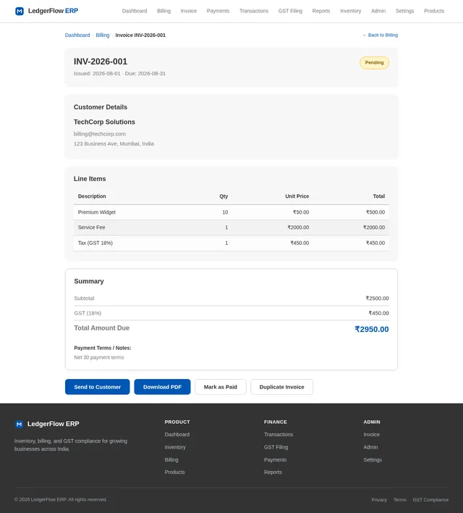Open the footer Billing link under Product
This screenshot has height=513, width=463.
point(171,460)
